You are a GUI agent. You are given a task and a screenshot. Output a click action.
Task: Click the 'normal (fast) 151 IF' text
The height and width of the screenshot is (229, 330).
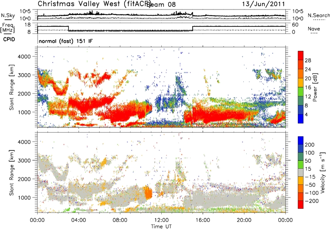click(66, 41)
